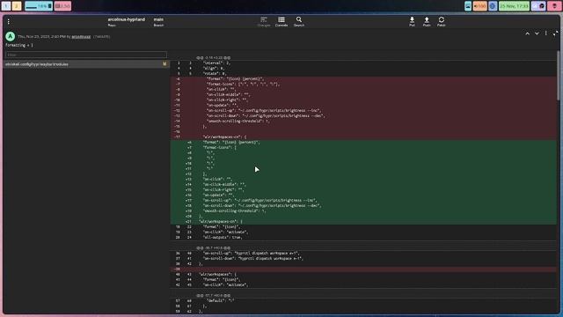The height and width of the screenshot is (317, 563).
Task: Open the vertical dots app menu
Action: [x=8, y=22]
